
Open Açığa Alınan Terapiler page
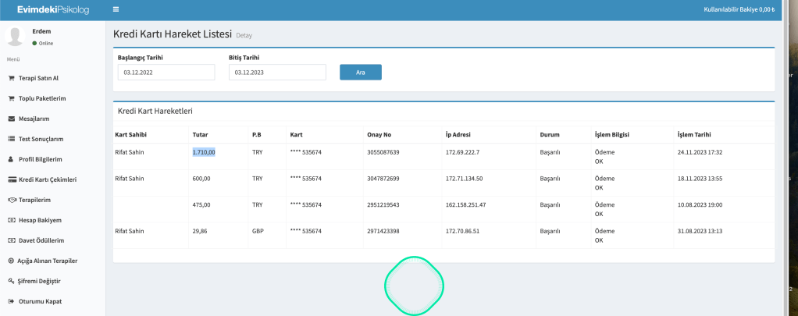(x=48, y=261)
